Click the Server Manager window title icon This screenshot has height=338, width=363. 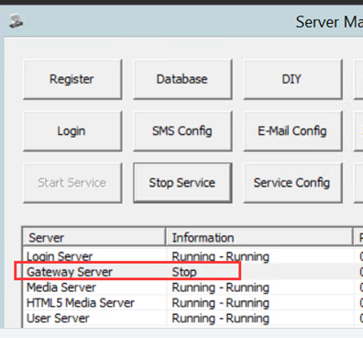click(x=16, y=21)
